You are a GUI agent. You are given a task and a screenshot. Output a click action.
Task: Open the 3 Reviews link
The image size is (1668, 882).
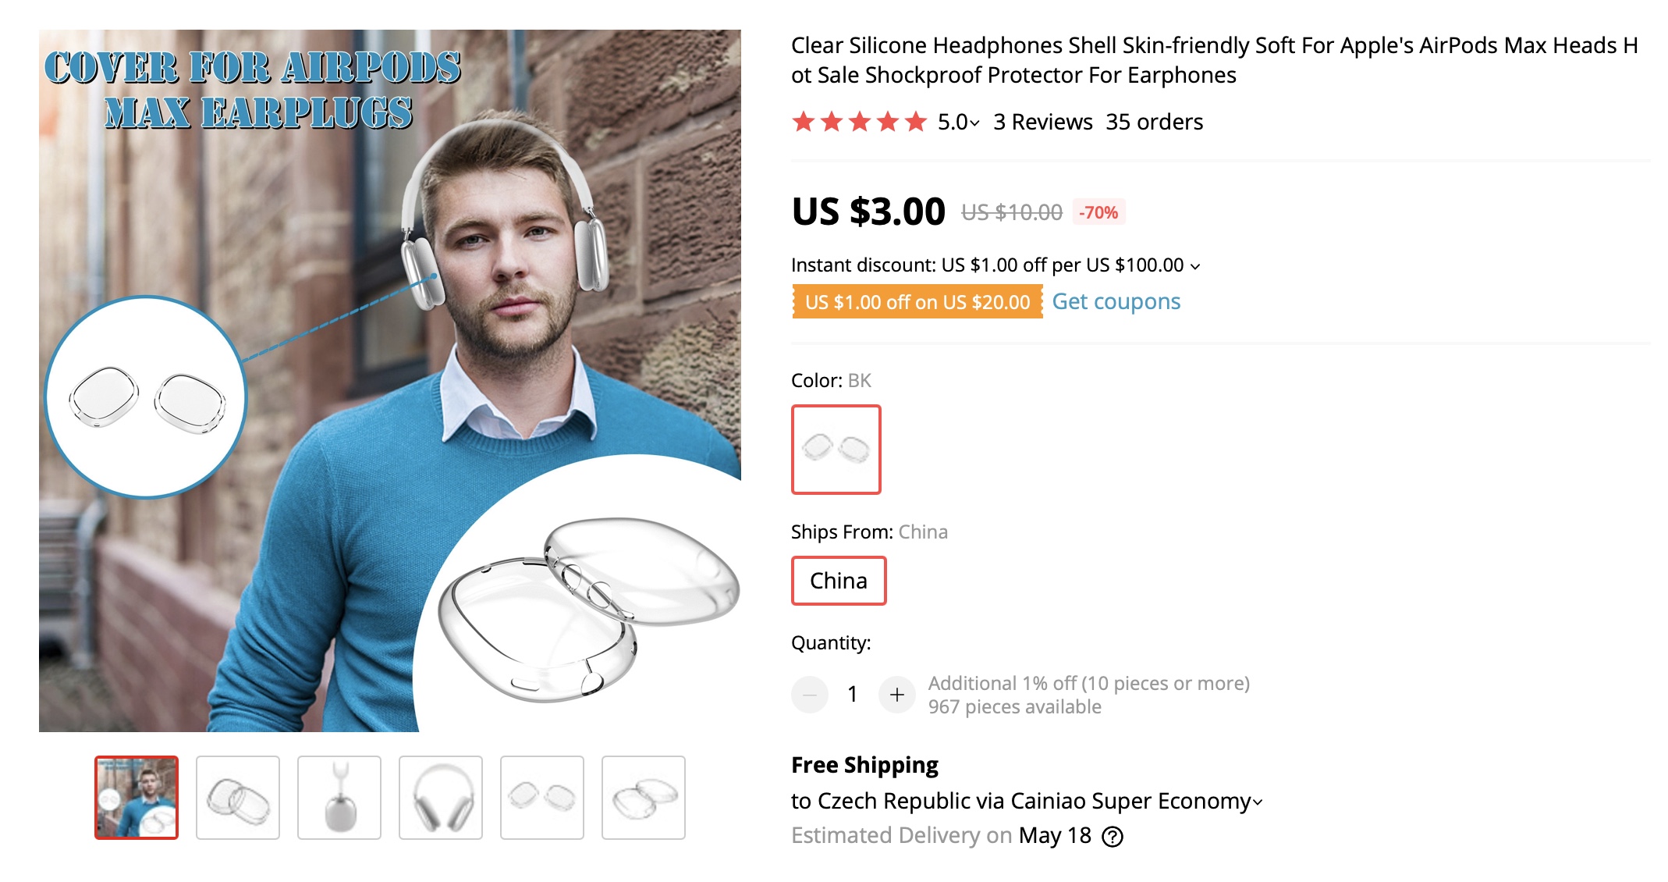click(x=1042, y=122)
